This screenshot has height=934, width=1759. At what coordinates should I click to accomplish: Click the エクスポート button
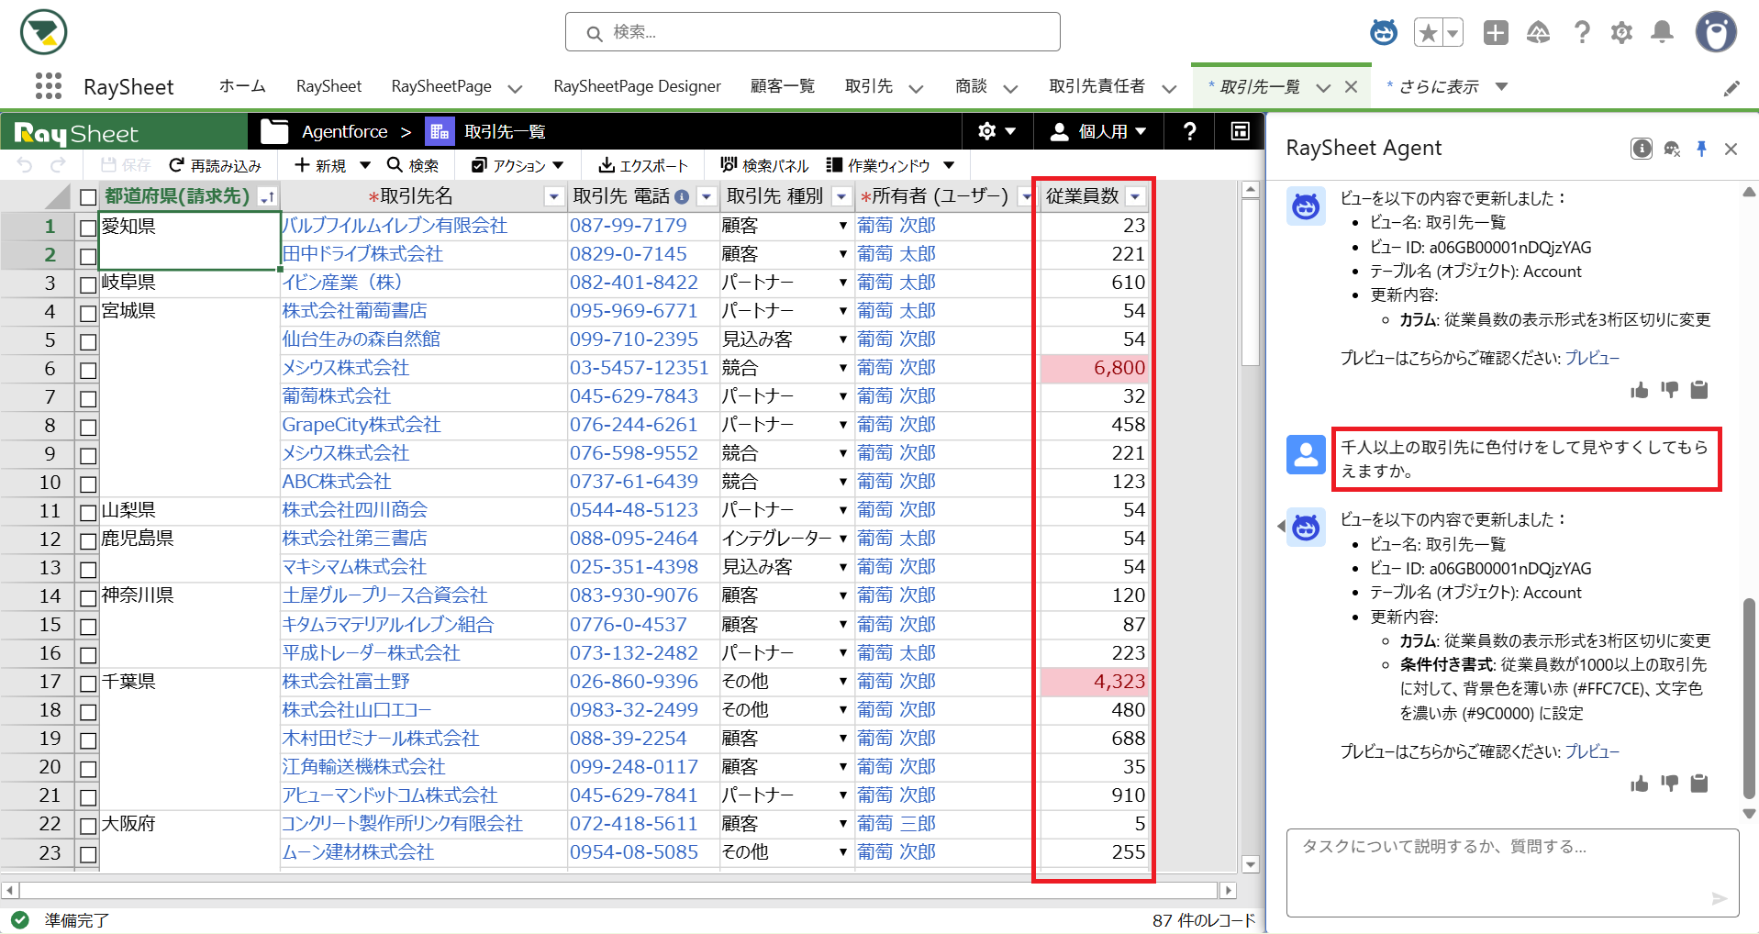tap(642, 165)
